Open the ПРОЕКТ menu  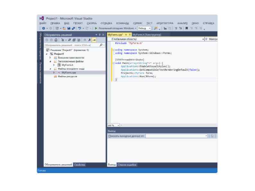(78, 23)
